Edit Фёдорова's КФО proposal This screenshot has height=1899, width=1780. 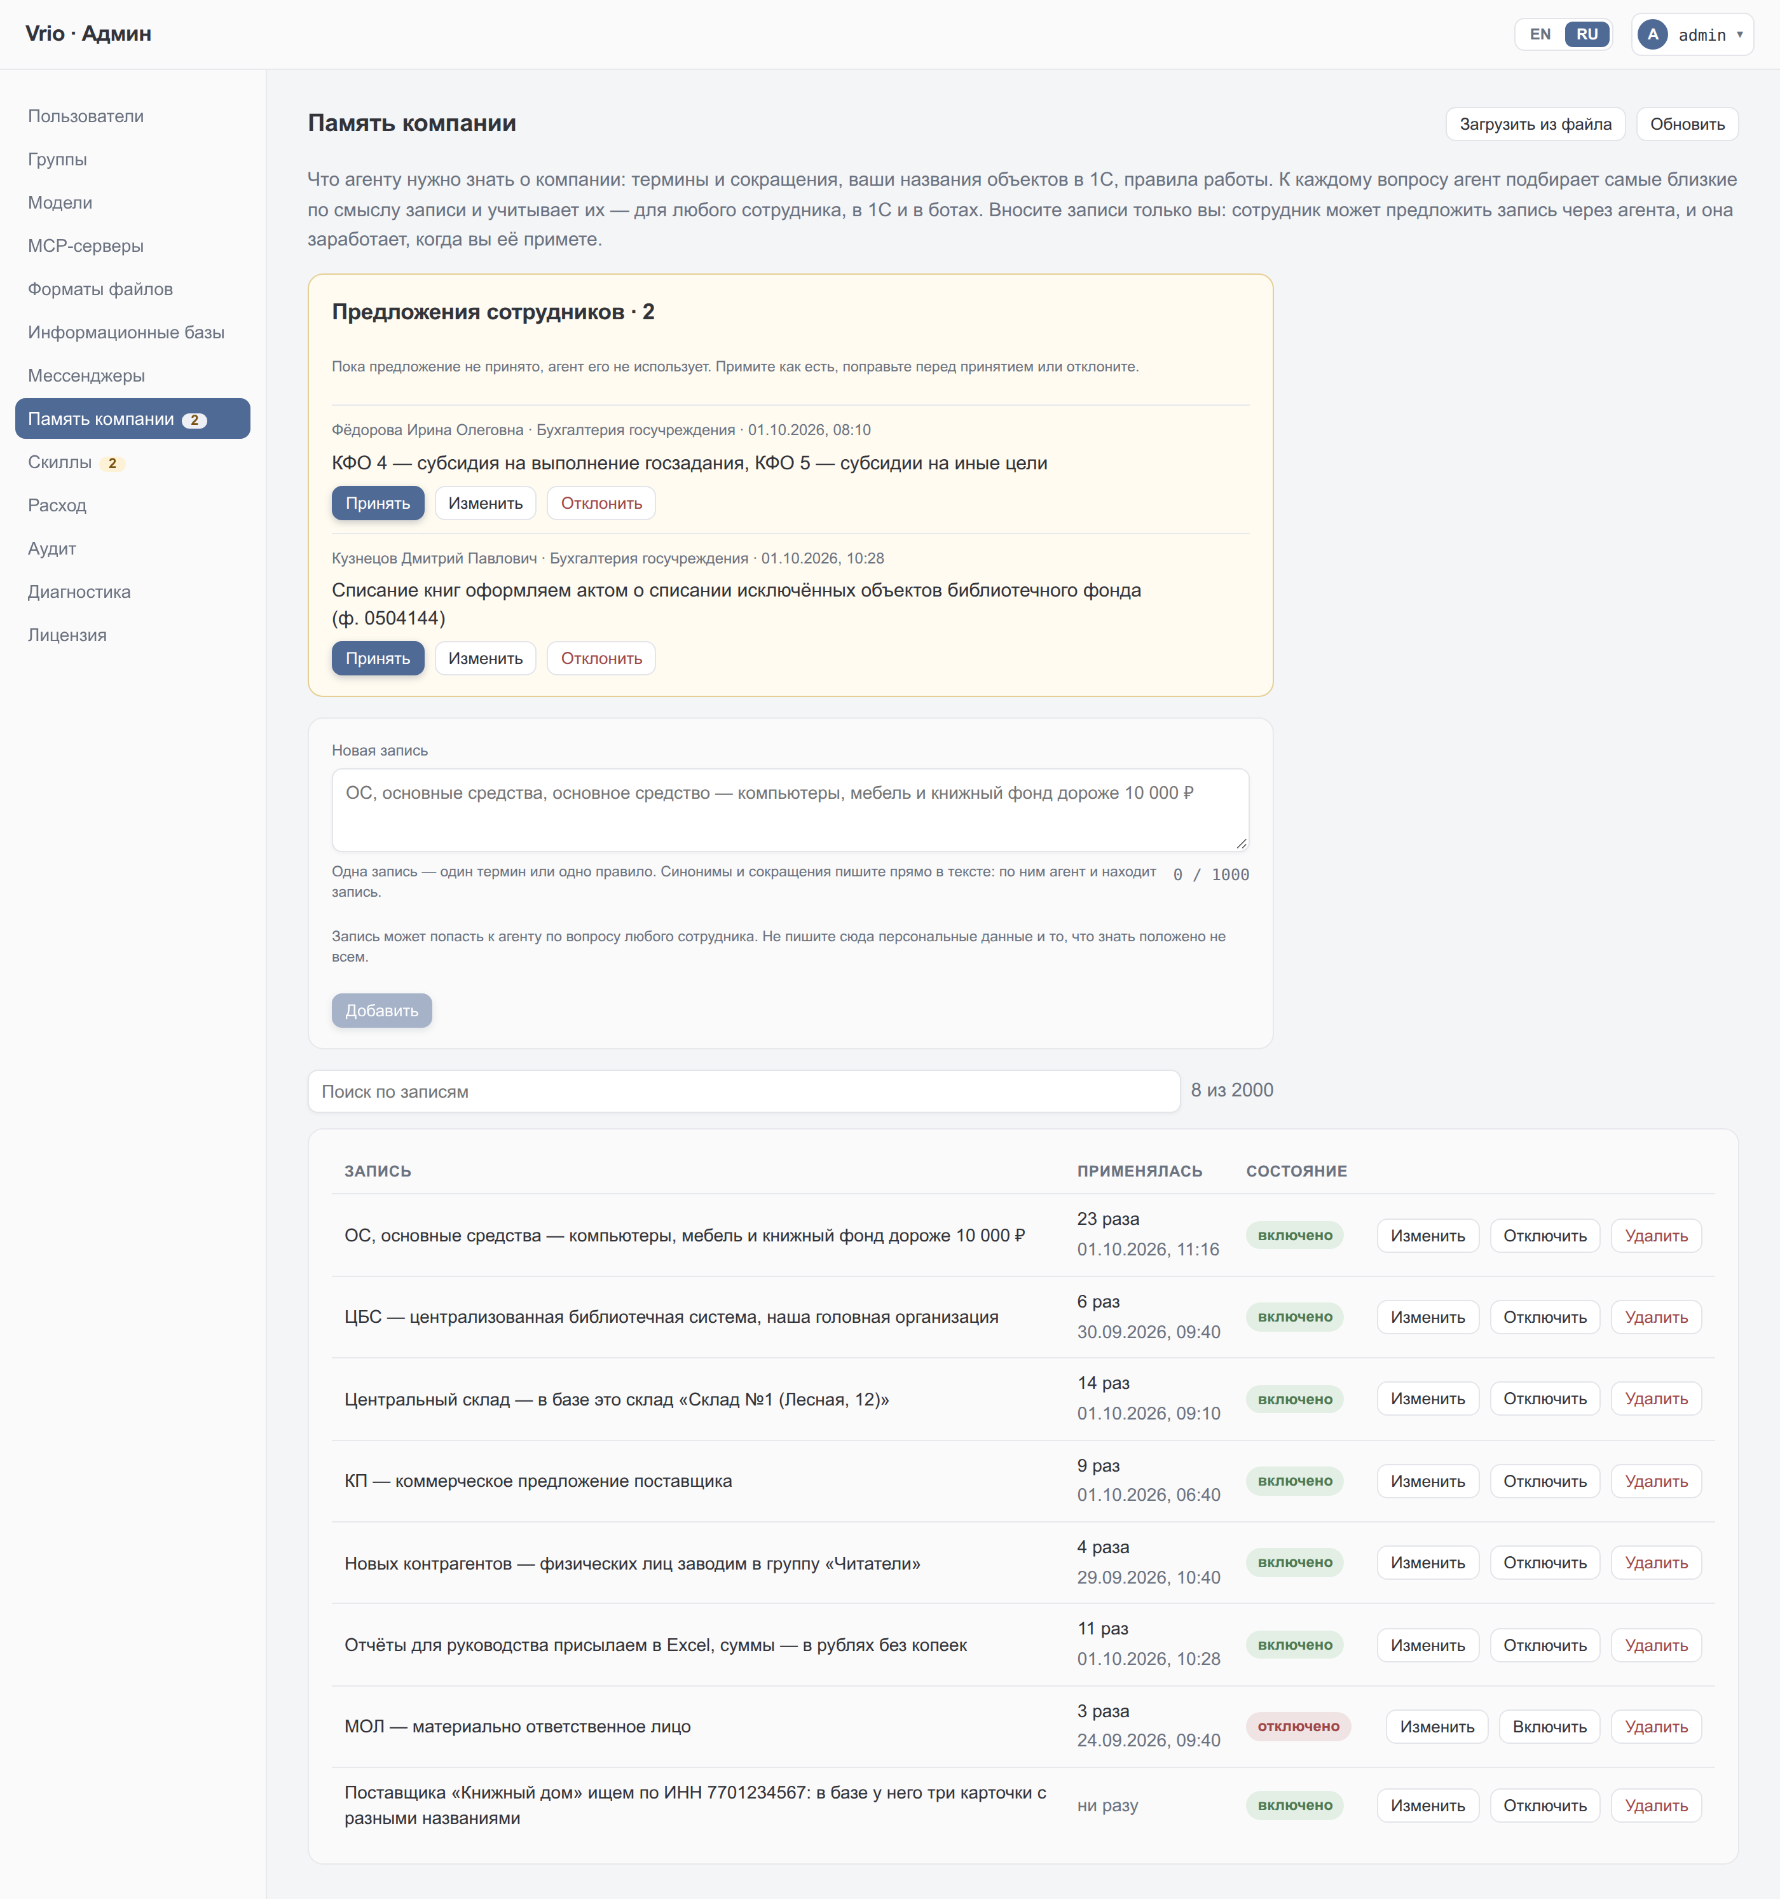485,504
